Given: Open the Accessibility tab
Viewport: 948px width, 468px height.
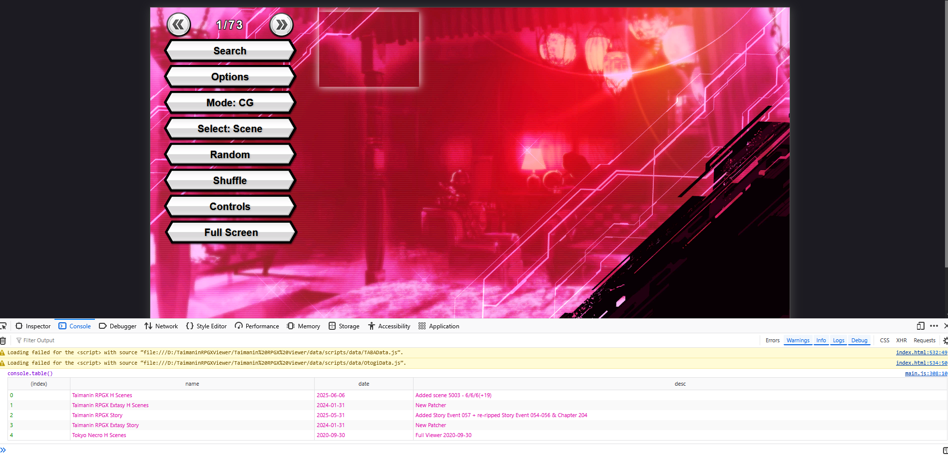Looking at the screenshot, I should tap(389, 326).
